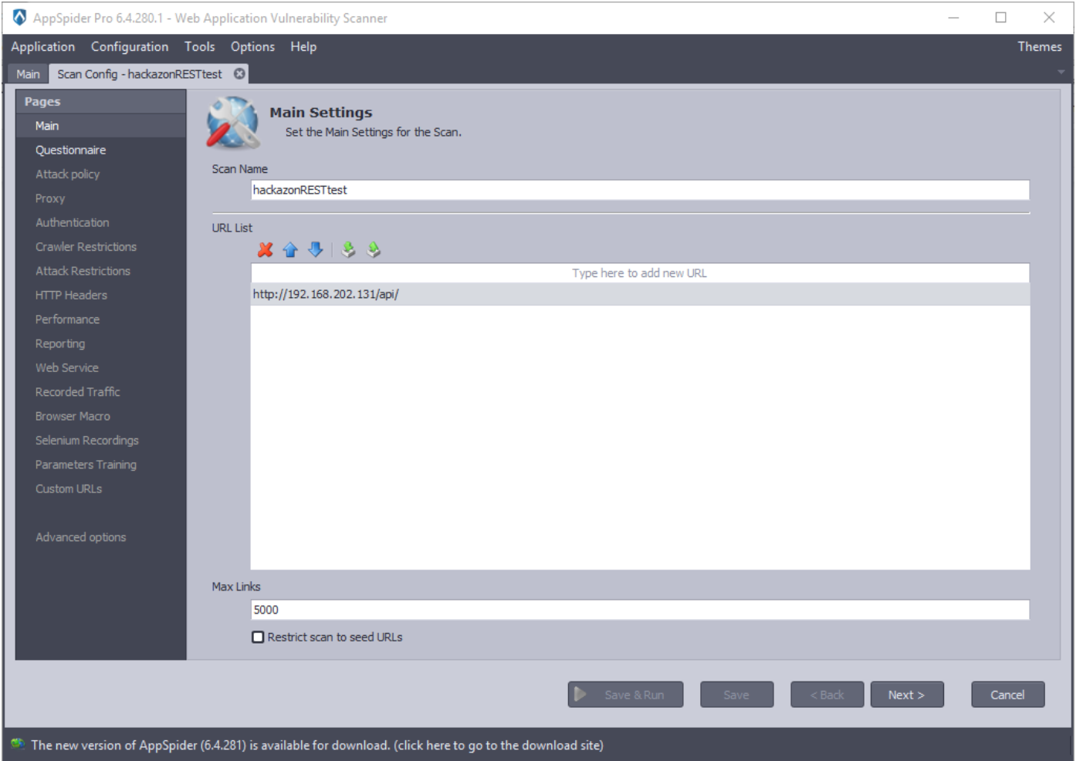Viewport: 1076px width, 761px height.
Task: Open the Crawler Restrictions page
Action: coord(101,246)
